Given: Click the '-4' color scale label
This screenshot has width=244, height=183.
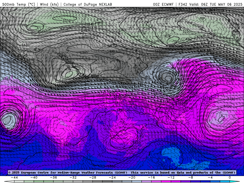Looking at the screenshot, I should 210,178.
